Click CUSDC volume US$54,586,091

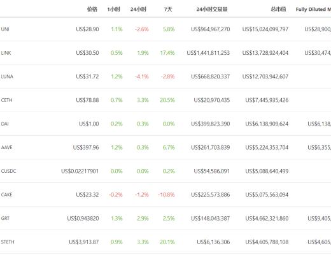pyautogui.click(x=212, y=171)
